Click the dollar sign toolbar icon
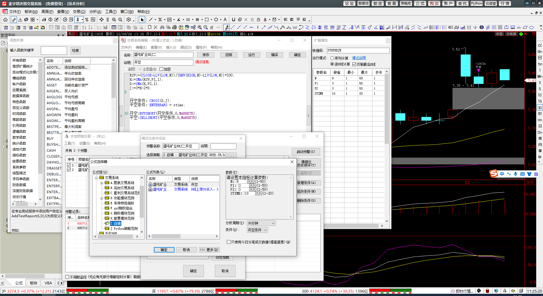The height and width of the screenshot is (296, 543). point(78,19)
